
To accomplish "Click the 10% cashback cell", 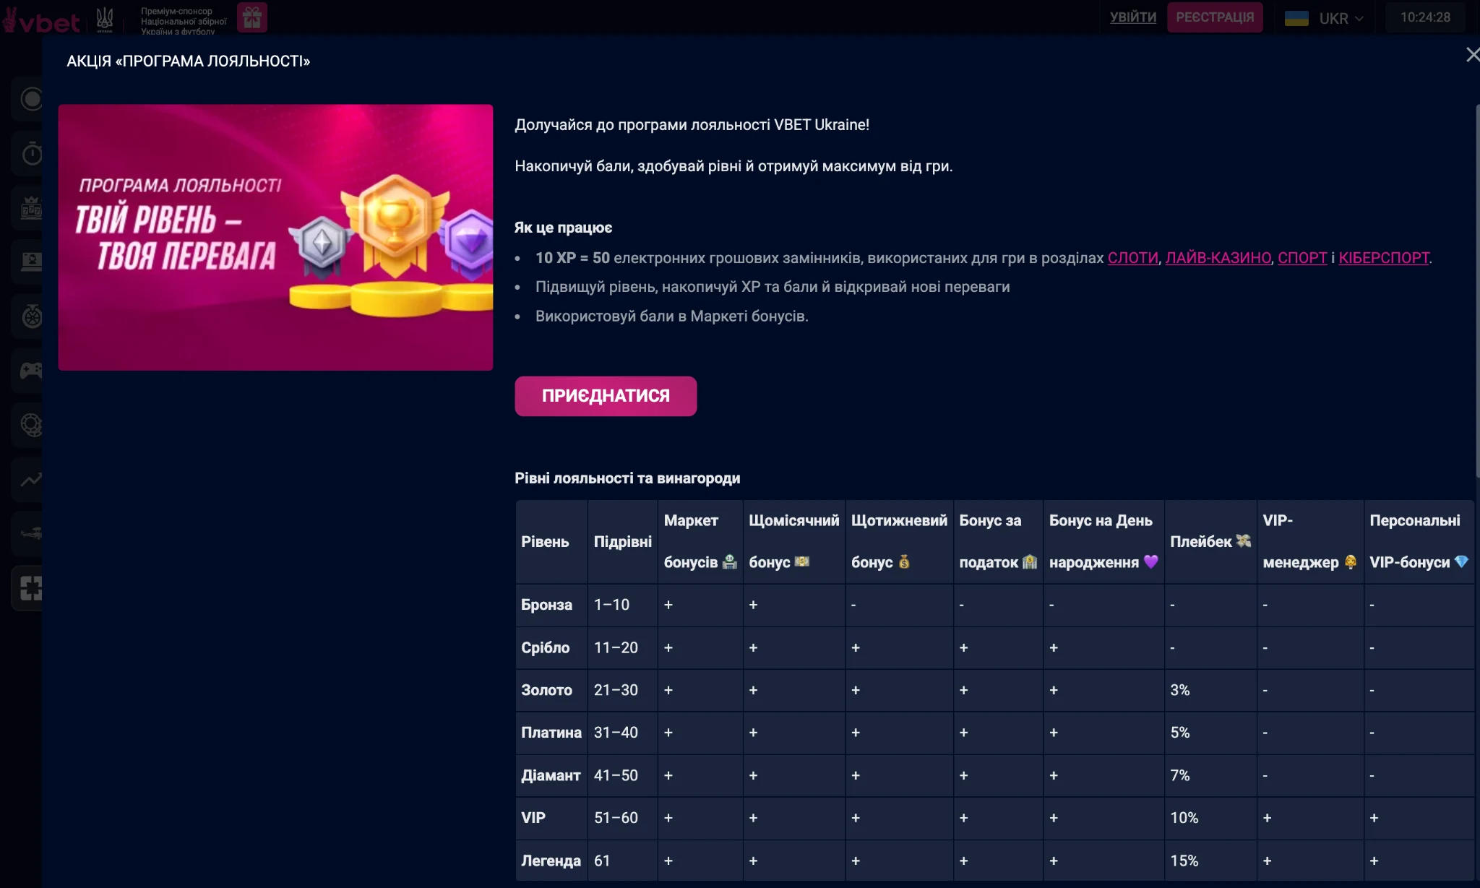I will pos(1210,818).
